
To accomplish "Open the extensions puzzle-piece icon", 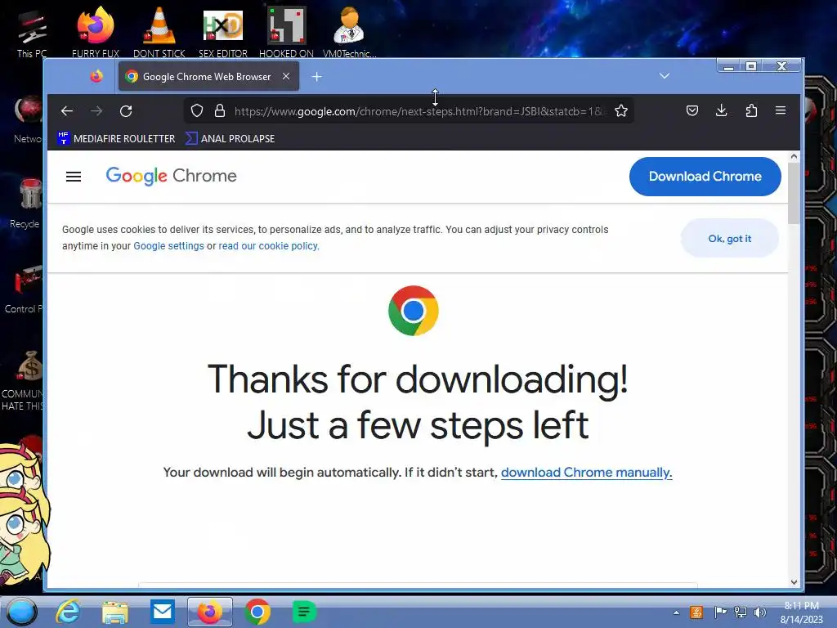I will pos(751,110).
